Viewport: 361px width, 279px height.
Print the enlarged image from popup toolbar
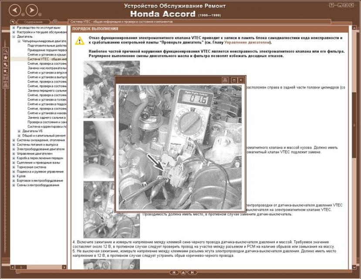point(225,80)
